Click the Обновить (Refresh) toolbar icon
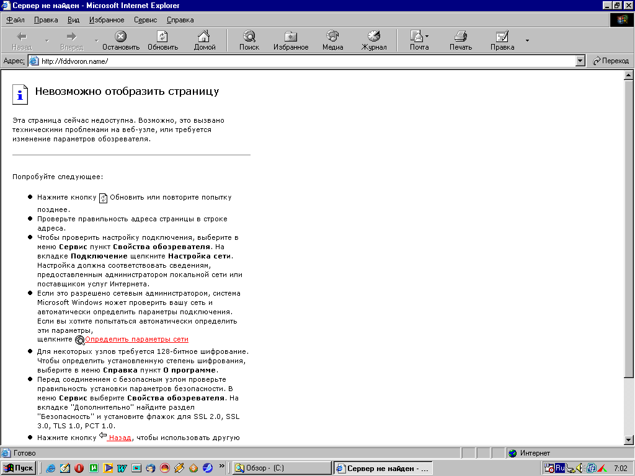635x476 pixels. click(162, 41)
